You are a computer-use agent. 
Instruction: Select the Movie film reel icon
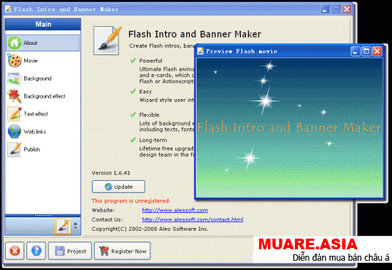click(14, 61)
